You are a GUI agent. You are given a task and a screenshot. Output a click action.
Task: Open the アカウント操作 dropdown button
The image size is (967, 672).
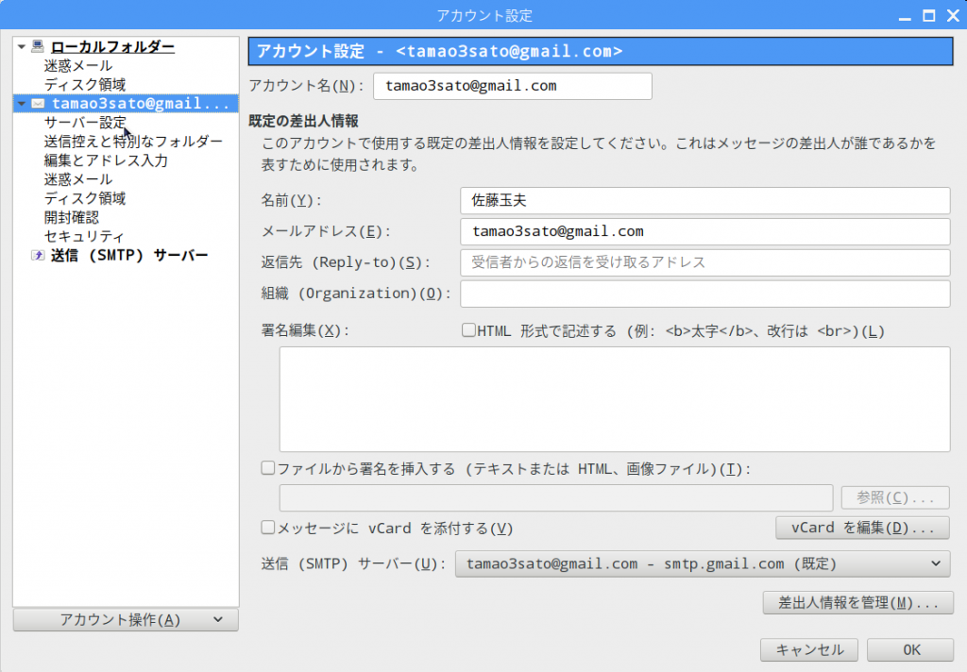(x=126, y=619)
